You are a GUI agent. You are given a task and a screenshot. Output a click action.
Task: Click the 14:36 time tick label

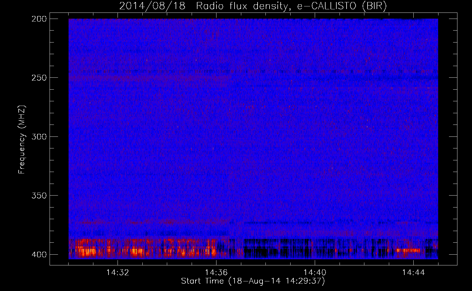[216, 273]
